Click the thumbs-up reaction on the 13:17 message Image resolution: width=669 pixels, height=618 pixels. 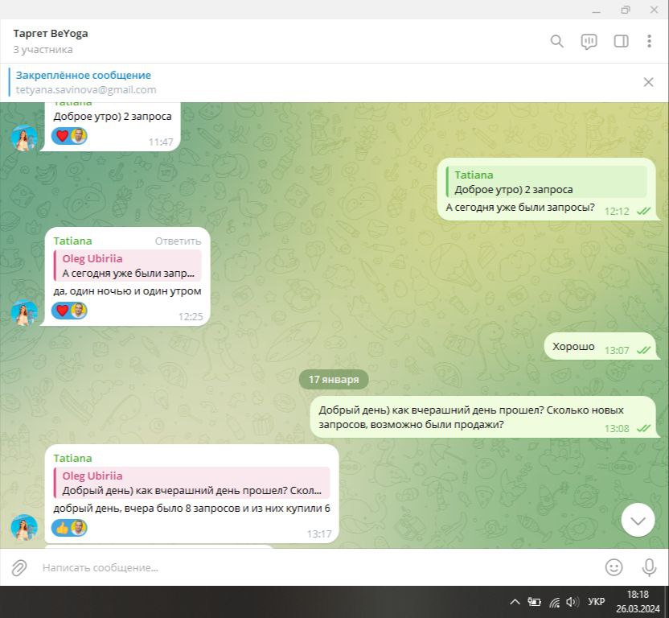tap(62, 528)
